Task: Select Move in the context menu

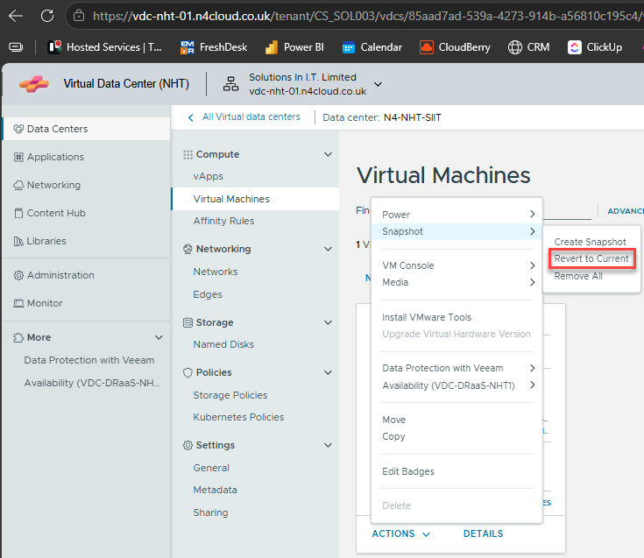Action: click(394, 420)
